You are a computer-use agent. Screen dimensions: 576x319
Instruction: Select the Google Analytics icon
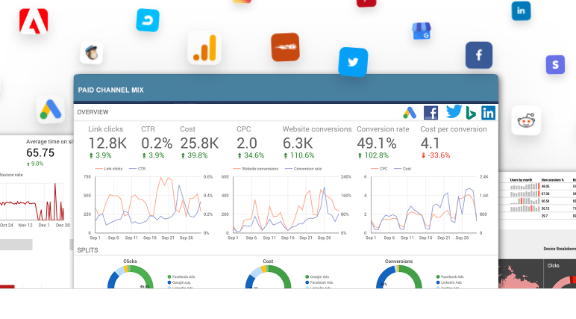pyautogui.click(x=204, y=48)
